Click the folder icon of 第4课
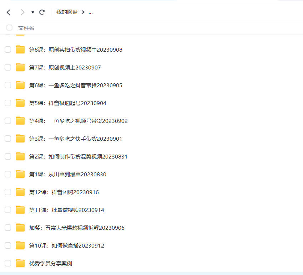Image resolution: width=303 pixels, height=275 pixels. pos(20,120)
